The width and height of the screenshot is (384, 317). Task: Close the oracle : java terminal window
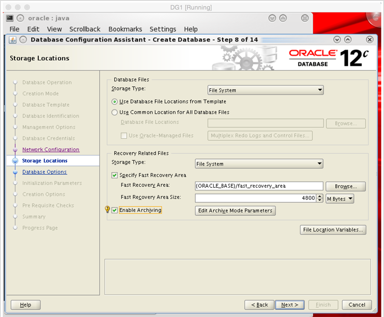(305, 18)
